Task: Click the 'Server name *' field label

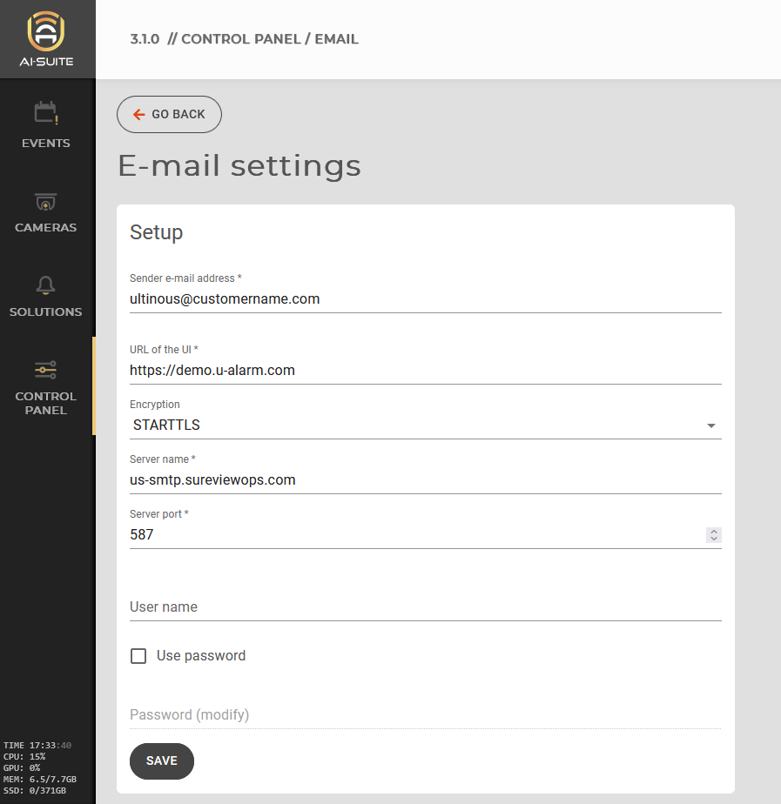Action: [x=163, y=459]
